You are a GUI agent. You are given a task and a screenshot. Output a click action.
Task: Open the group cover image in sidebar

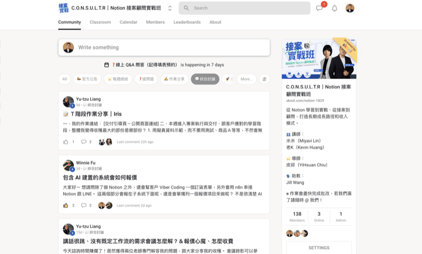pos(319,59)
